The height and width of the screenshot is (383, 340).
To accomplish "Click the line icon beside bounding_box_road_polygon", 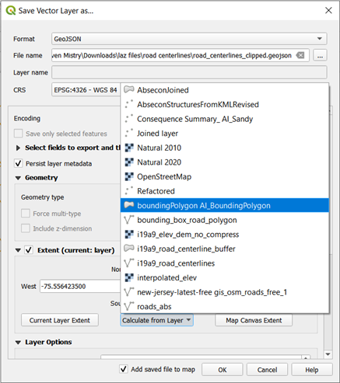I will tap(129, 220).
